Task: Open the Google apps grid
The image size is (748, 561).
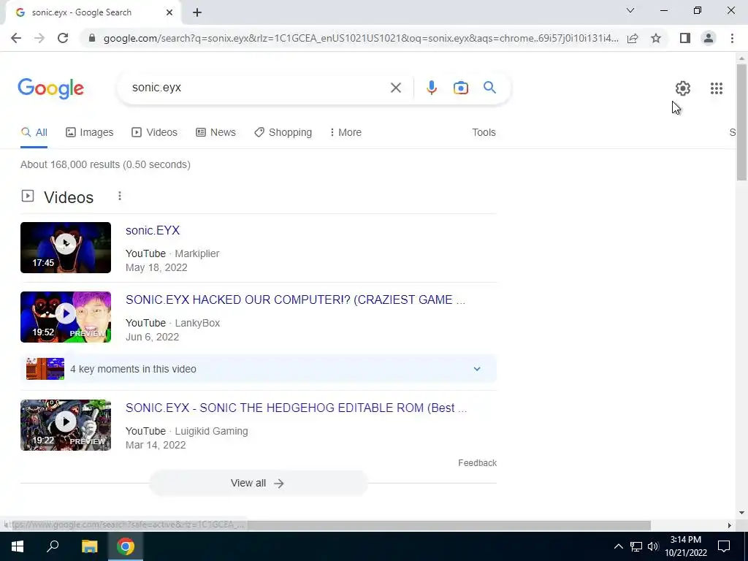Action: [x=716, y=88]
